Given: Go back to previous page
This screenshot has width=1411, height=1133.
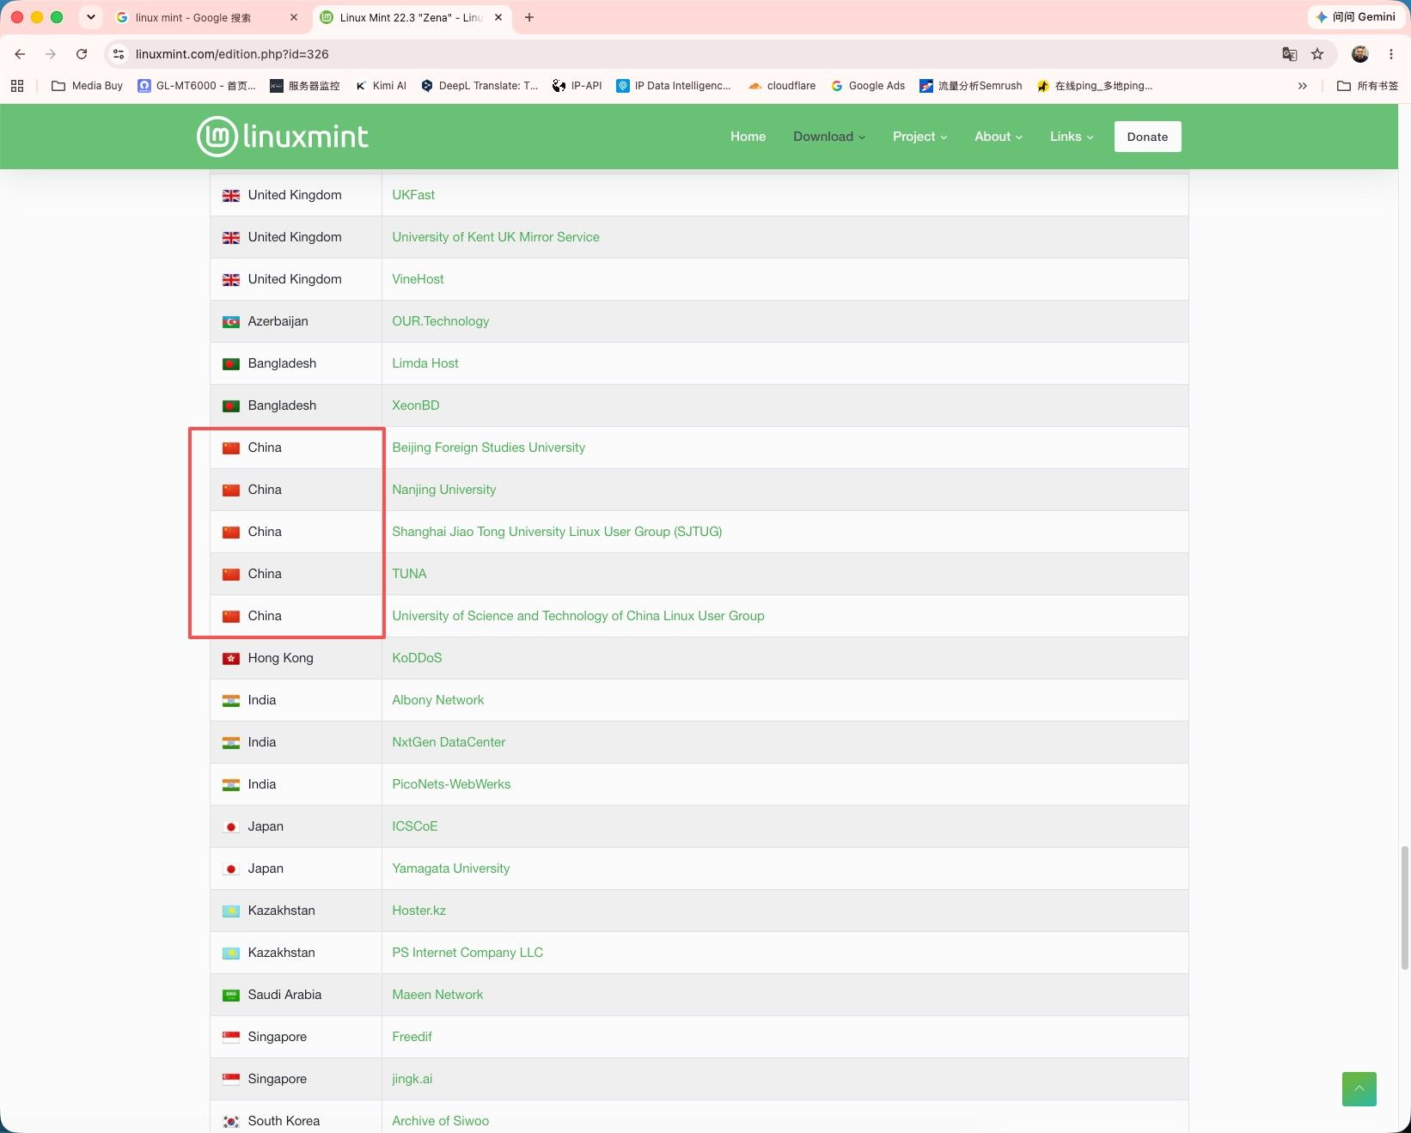Looking at the screenshot, I should pyautogui.click(x=20, y=54).
